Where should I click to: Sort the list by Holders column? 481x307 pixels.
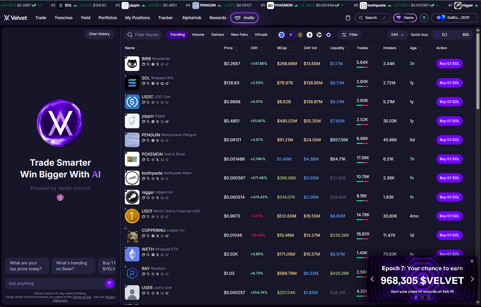[392, 48]
